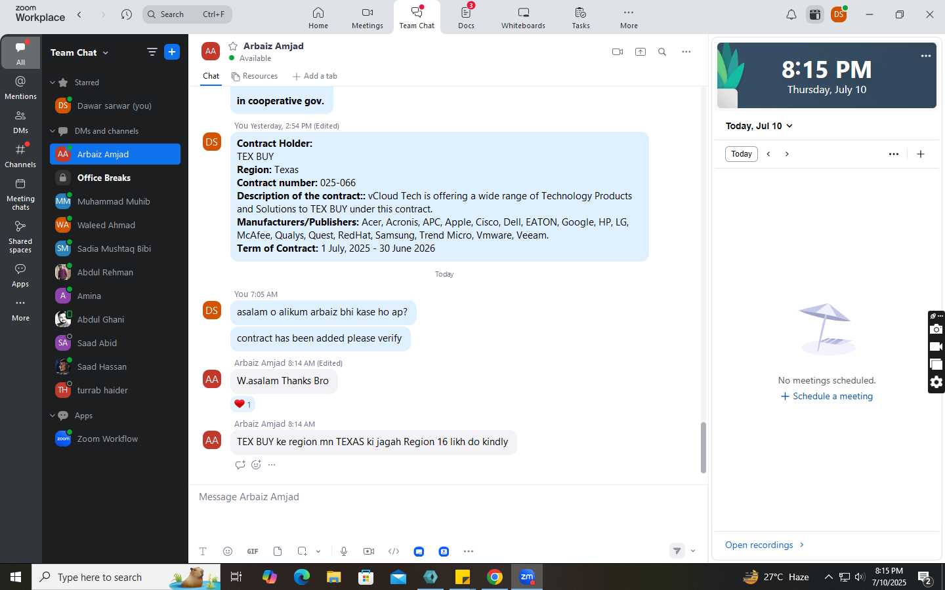Go back using the navigation arrow
945x590 pixels.
[79, 14]
